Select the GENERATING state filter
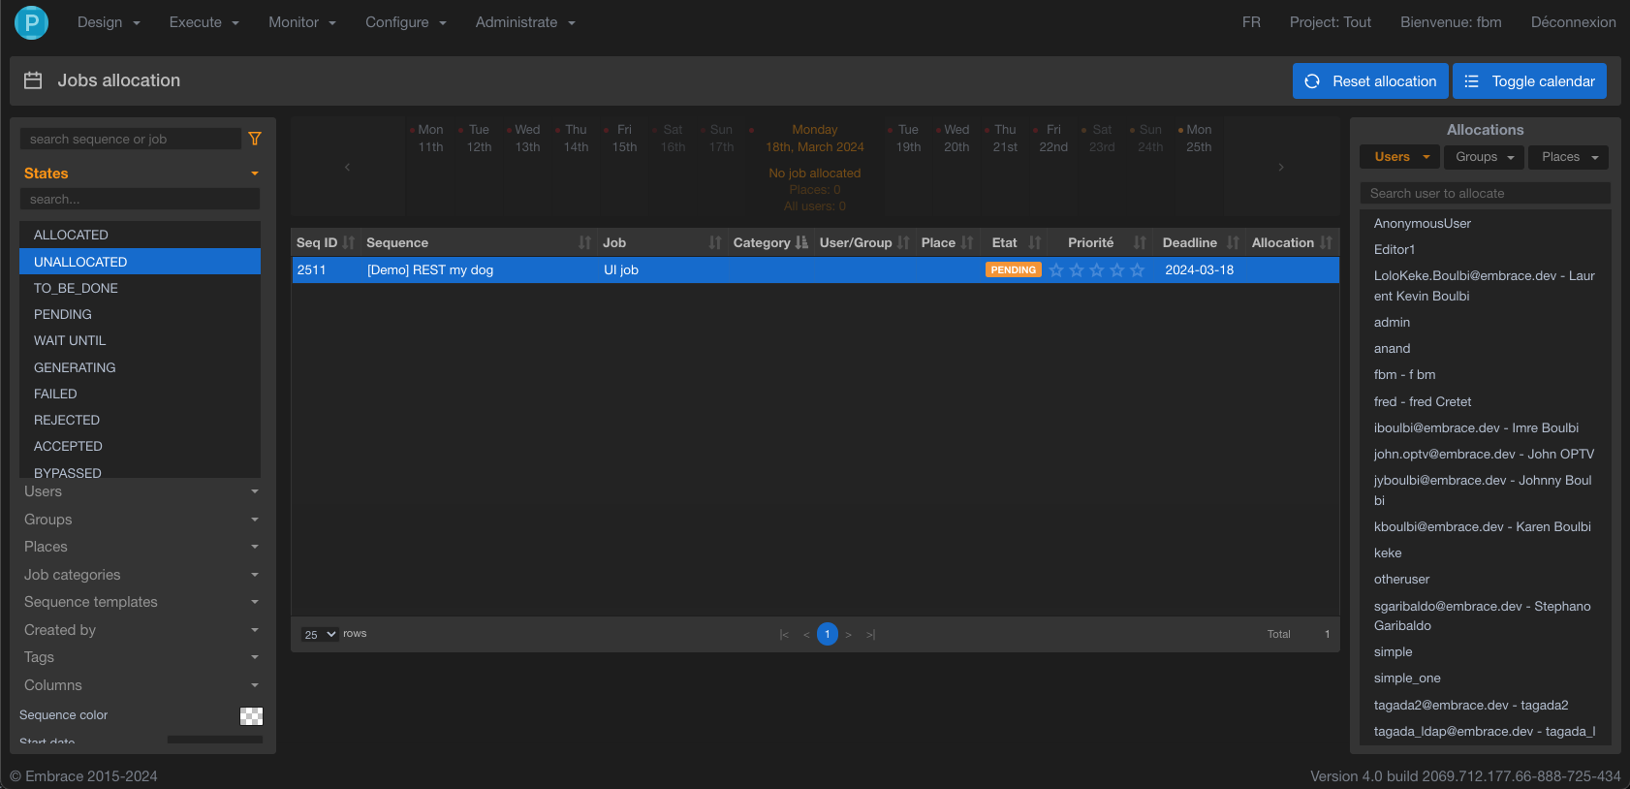Image resolution: width=1630 pixels, height=789 pixels. 141,367
